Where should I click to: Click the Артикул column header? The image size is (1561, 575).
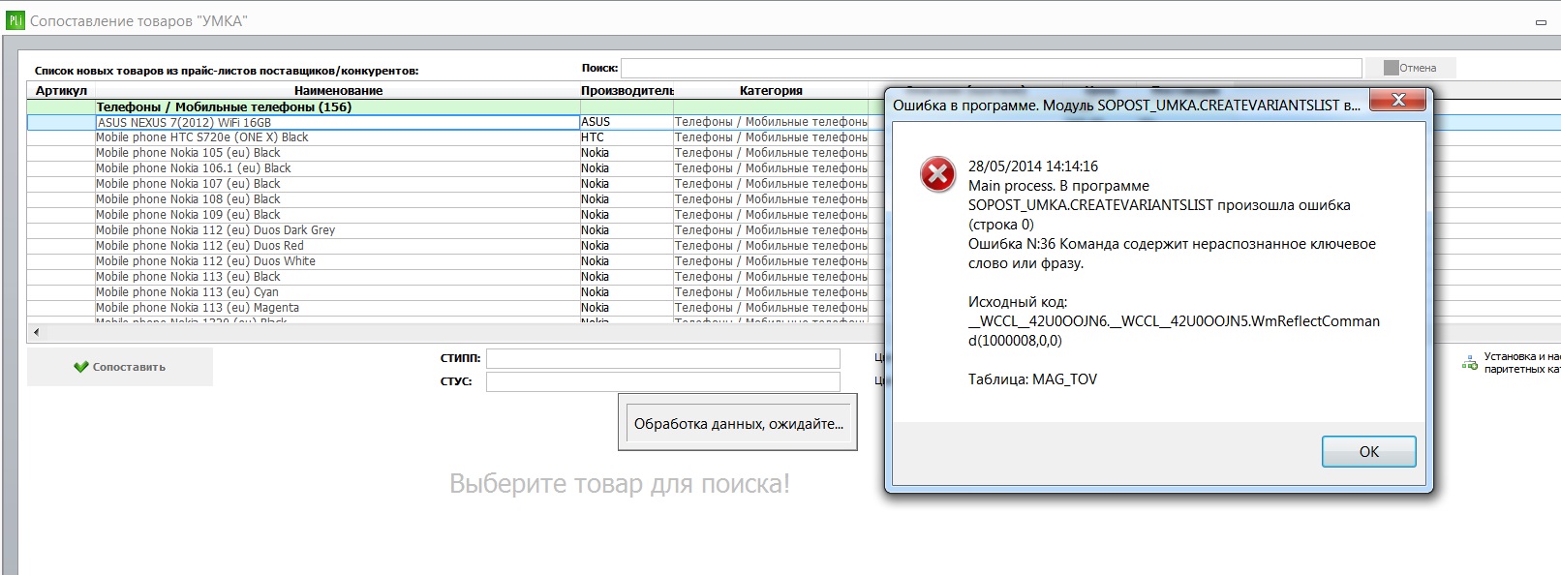tap(61, 90)
